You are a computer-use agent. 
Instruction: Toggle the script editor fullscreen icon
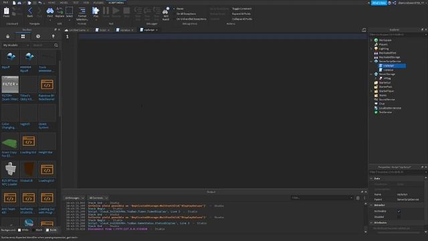(x=364, y=30)
